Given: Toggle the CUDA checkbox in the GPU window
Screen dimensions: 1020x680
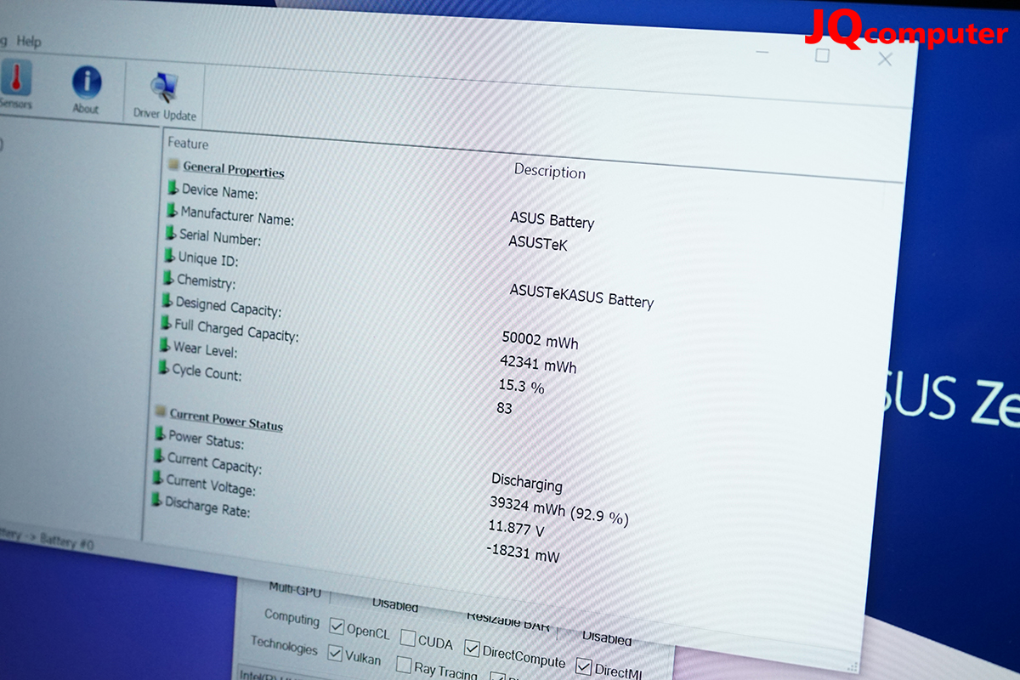Looking at the screenshot, I should tap(408, 637).
